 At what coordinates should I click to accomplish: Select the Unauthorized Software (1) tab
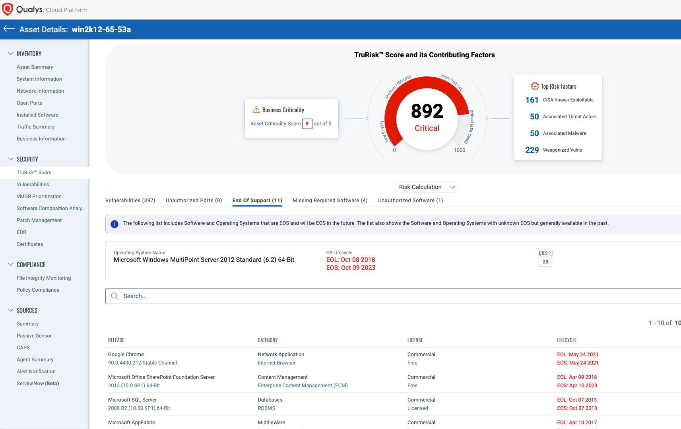click(410, 201)
